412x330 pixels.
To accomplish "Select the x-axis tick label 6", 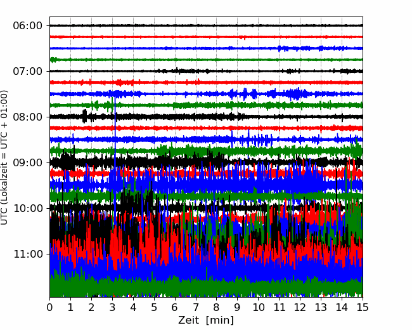I will click(x=175, y=307).
